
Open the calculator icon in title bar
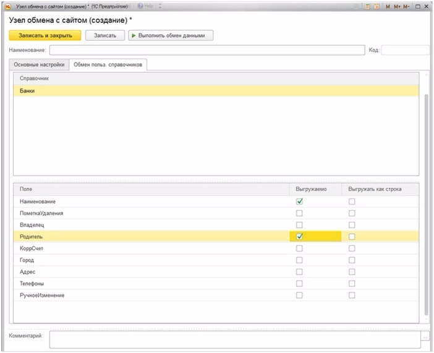(x=367, y=6)
